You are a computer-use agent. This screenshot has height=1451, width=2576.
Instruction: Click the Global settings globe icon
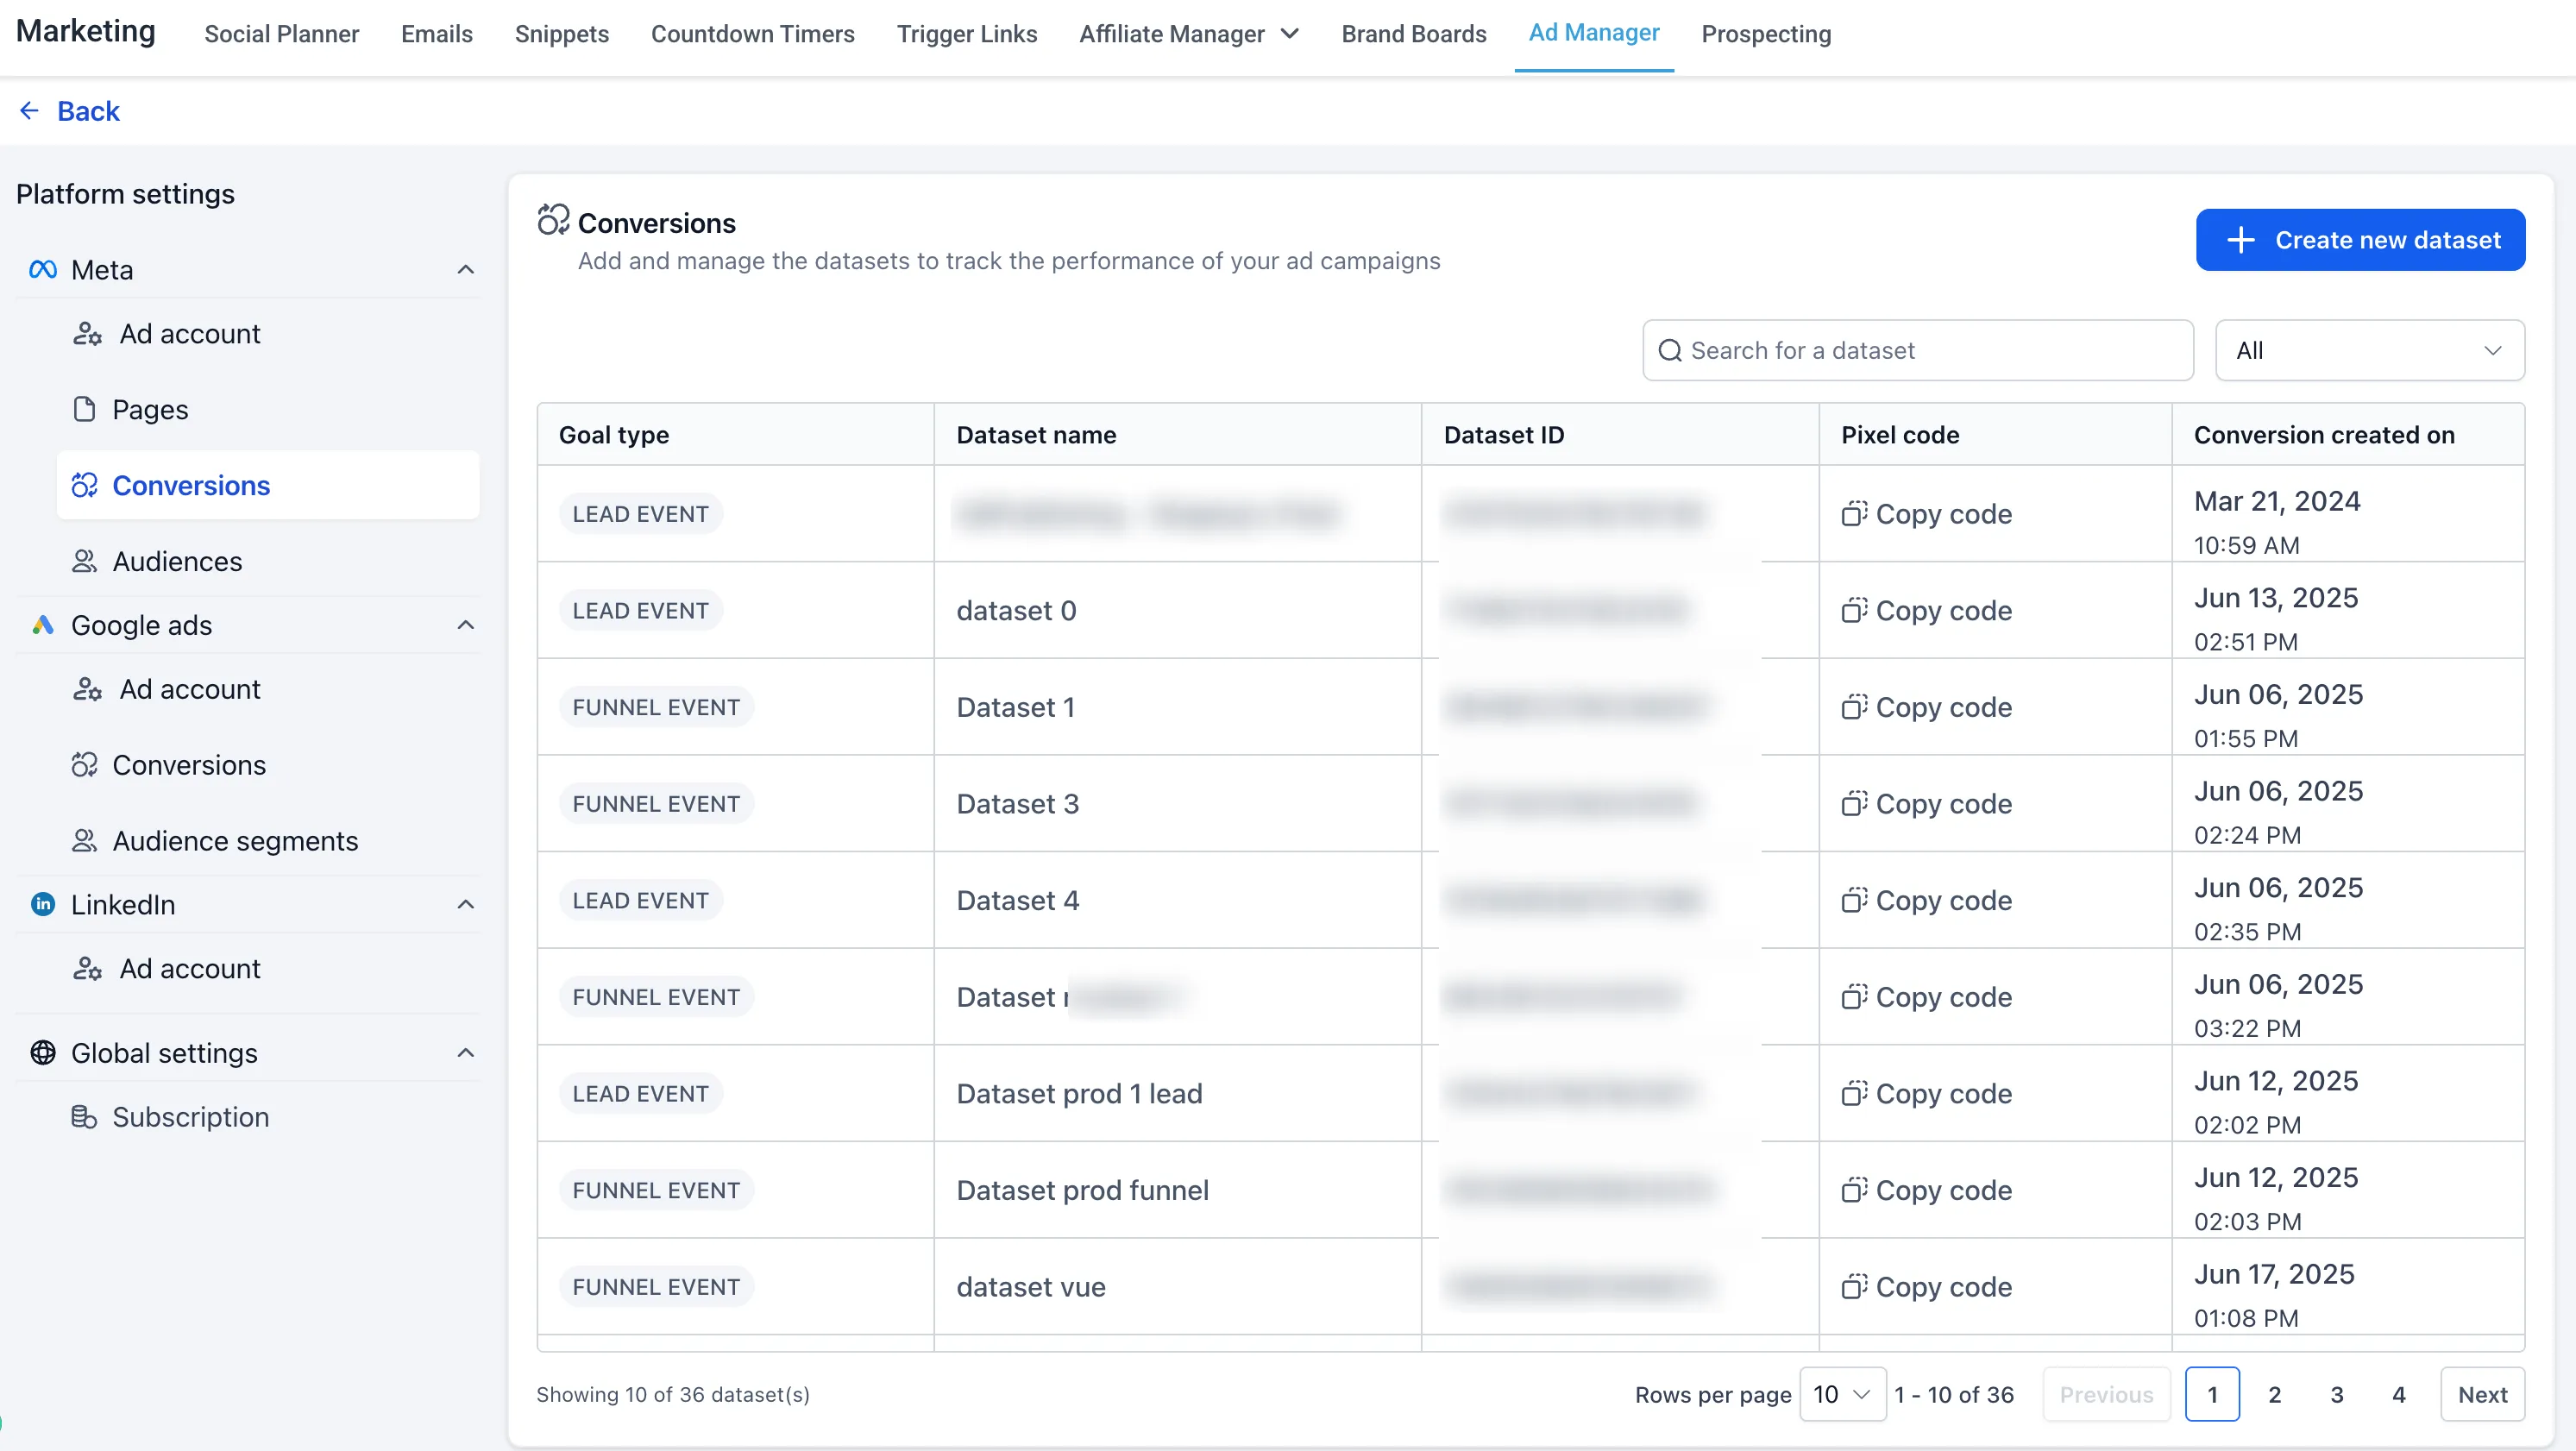click(x=42, y=1053)
